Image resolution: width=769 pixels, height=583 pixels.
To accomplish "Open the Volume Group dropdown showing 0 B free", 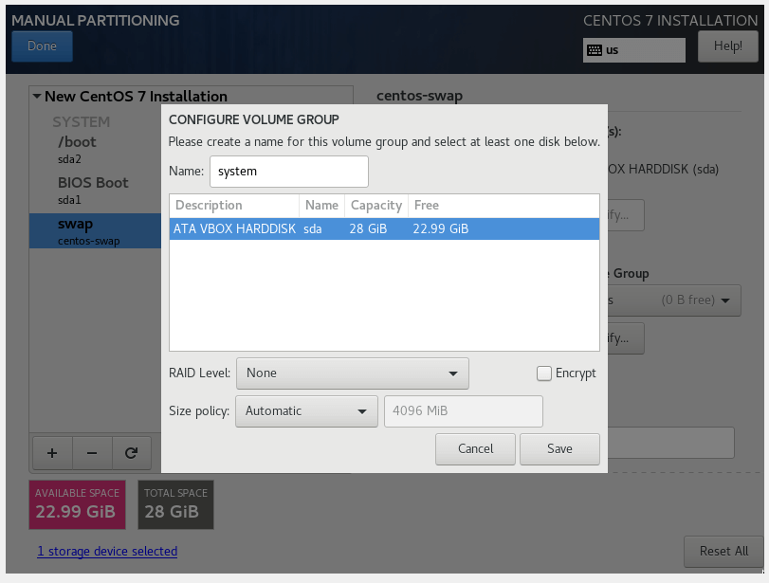I will point(674,301).
